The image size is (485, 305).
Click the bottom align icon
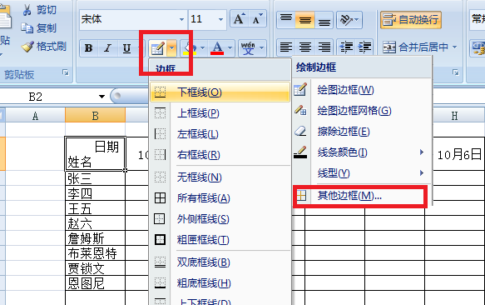coord(324,19)
